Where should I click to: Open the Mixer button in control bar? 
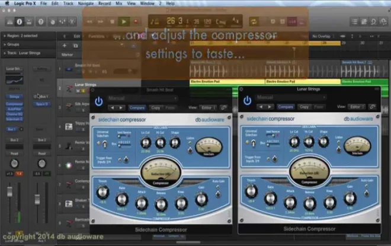[x=62, y=22]
